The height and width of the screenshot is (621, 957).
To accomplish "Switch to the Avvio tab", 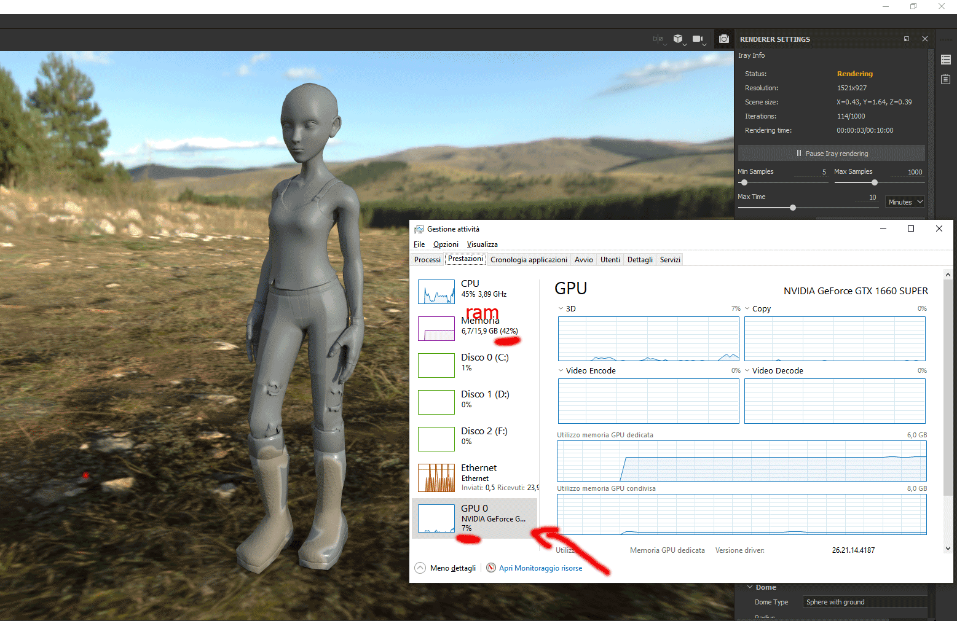I will coord(584,260).
